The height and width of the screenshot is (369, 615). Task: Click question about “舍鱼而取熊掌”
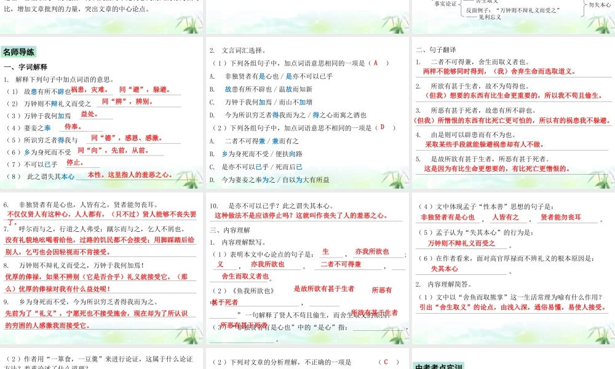click(x=510, y=297)
